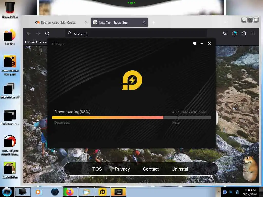Switch to Firefox in the taskbar
Image resolution: width=263 pixels, height=197 pixels.
coord(70,192)
